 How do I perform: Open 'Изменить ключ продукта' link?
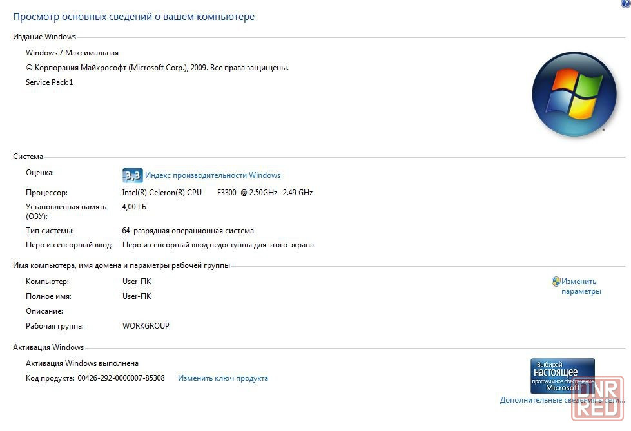pyautogui.click(x=223, y=378)
